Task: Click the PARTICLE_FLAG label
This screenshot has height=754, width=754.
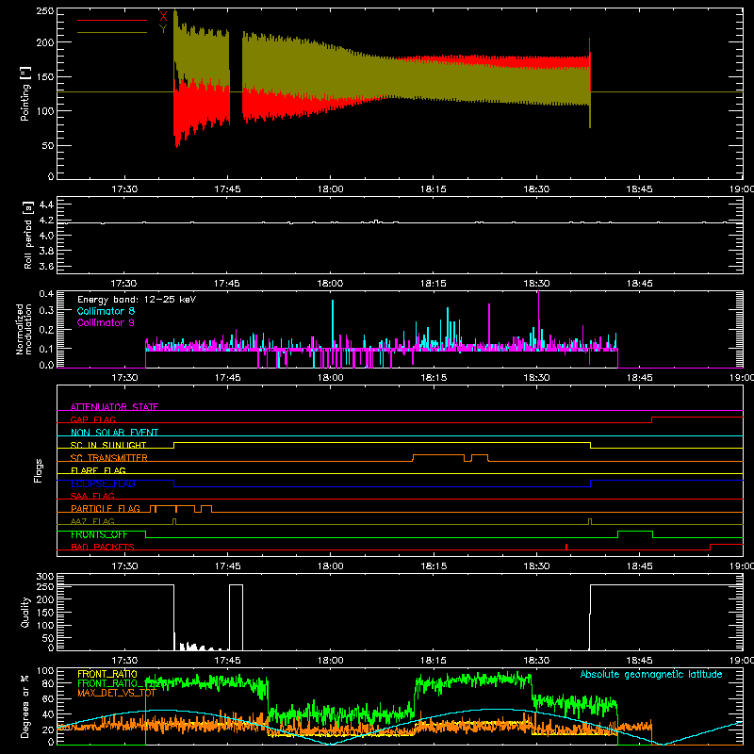Action: point(106,508)
